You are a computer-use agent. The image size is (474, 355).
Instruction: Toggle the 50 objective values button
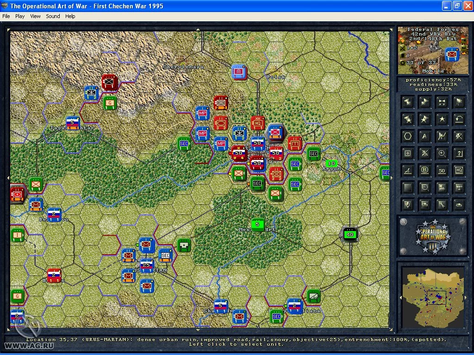coord(442,171)
